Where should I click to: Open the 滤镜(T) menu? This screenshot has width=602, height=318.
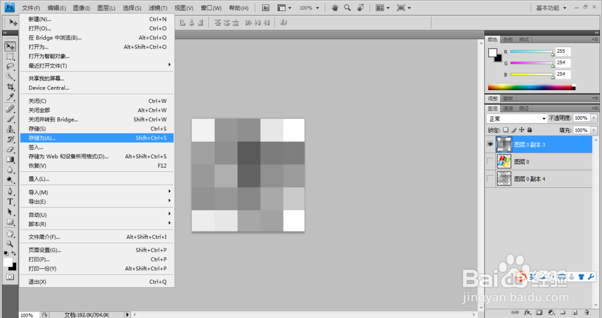coord(158,8)
